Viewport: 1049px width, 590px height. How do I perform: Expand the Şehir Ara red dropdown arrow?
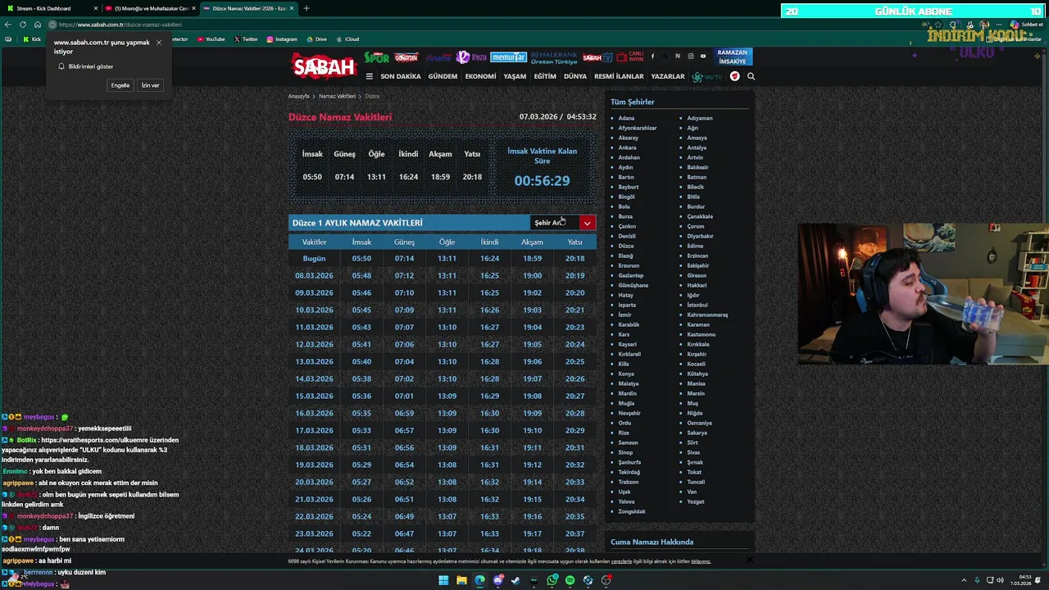coord(587,223)
